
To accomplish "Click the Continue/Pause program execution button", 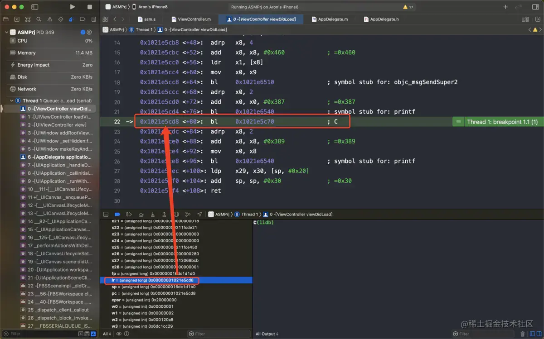I will [x=129, y=214].
